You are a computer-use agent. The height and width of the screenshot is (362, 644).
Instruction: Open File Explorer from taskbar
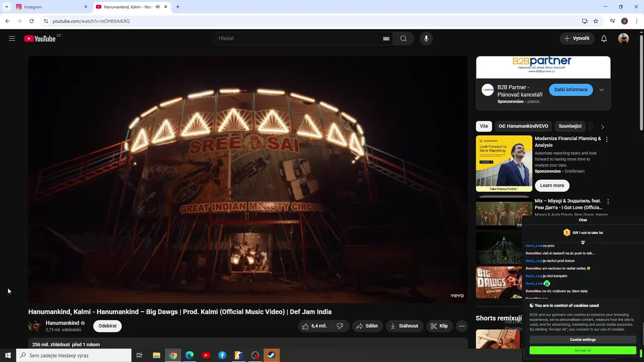coord(156,355)
